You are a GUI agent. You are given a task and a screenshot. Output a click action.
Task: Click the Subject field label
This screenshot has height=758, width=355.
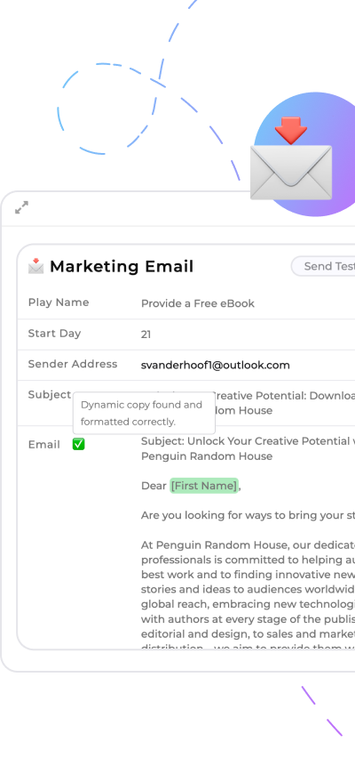click(x=50, y=394)
